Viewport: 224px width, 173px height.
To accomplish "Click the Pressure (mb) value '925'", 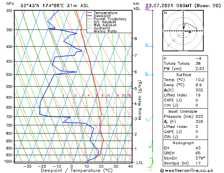I will tap(199, 116).
